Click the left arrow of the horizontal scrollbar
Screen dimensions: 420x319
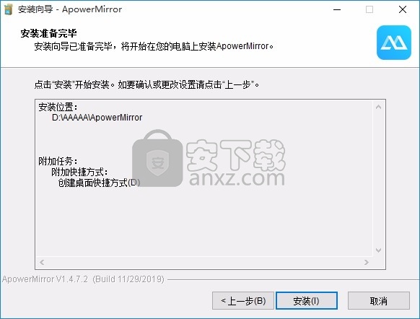point(42,262)
